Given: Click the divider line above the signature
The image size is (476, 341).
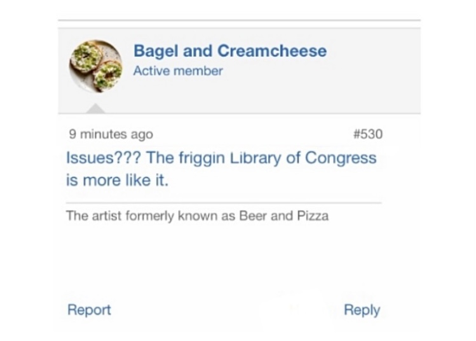Looking at the screenshot, I should (224, 202).
